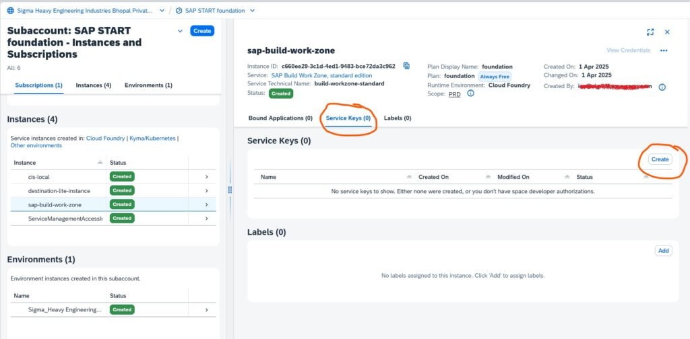
Task: Click the SAP START foundation subaccount icon
Action: point(179,11)
